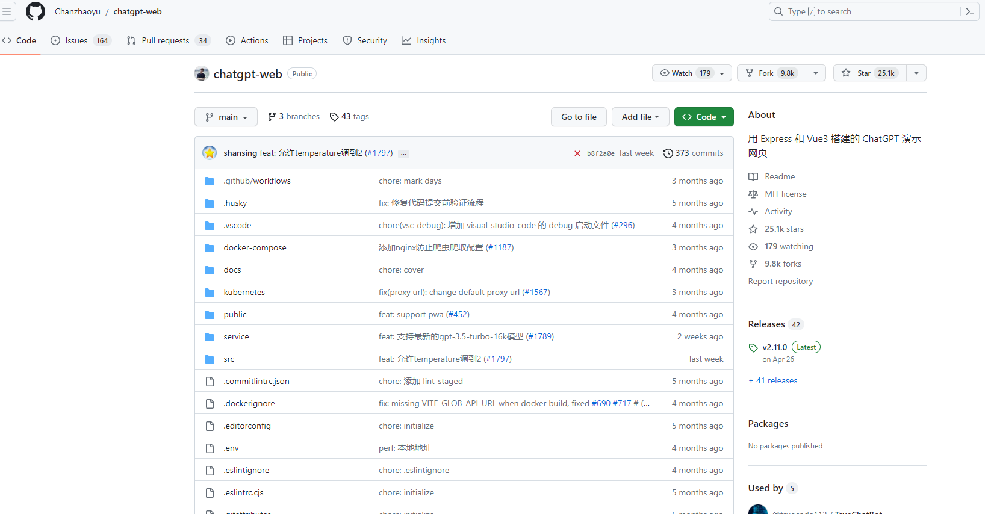Screen dimensions: 985x514
Task: Open the chatgpt-web breadcrumb link
Action: point(137,11)
